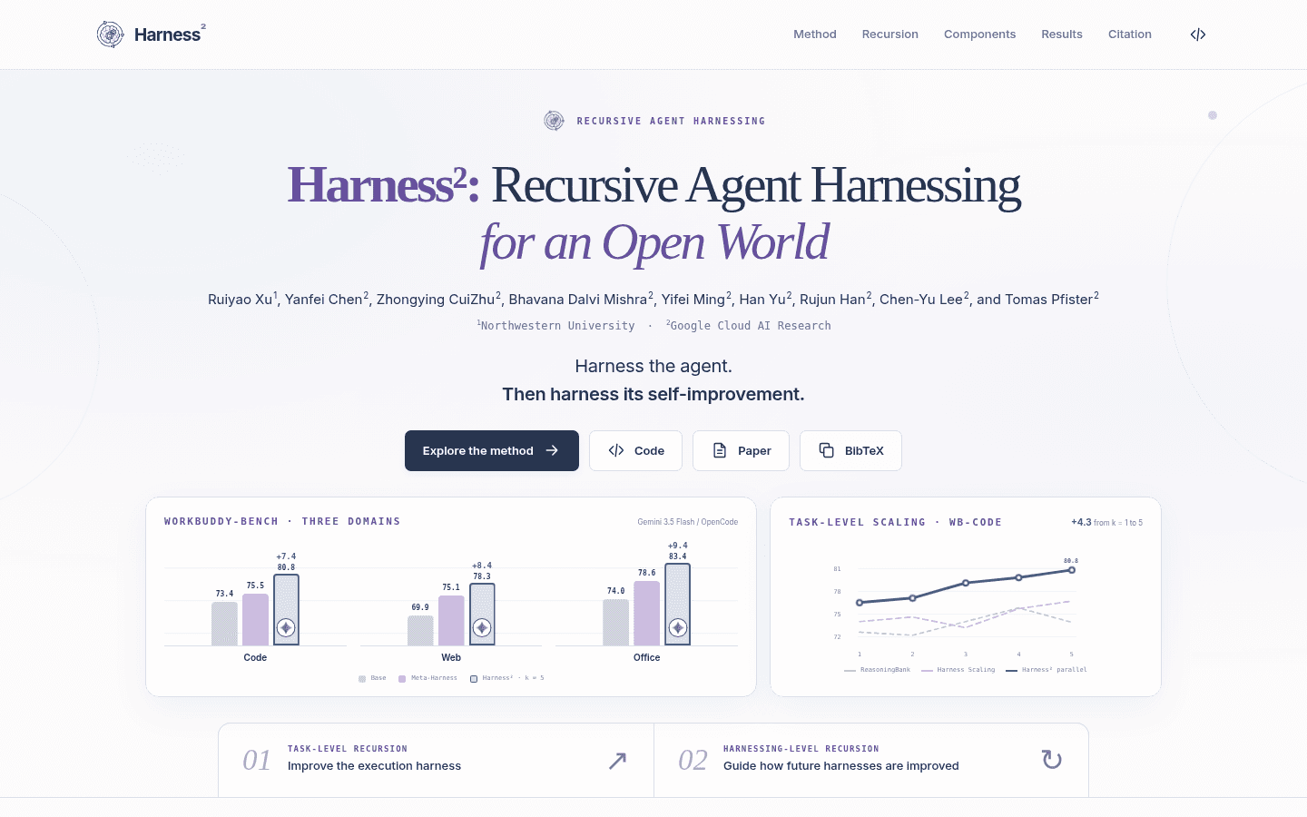The width and height of the screenshot is (1307, 817).
Task: Click Explore the method button
Action: point(492,450)
